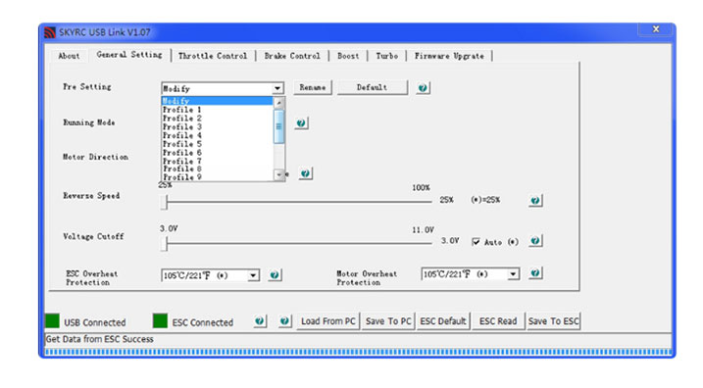
Task: Click the Reverse Speed slider handle
Action: click(165, 202)
